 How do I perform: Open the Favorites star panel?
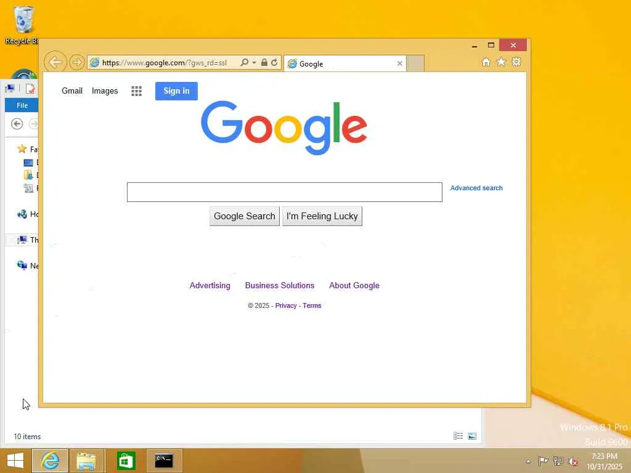[x=502, y=62]
